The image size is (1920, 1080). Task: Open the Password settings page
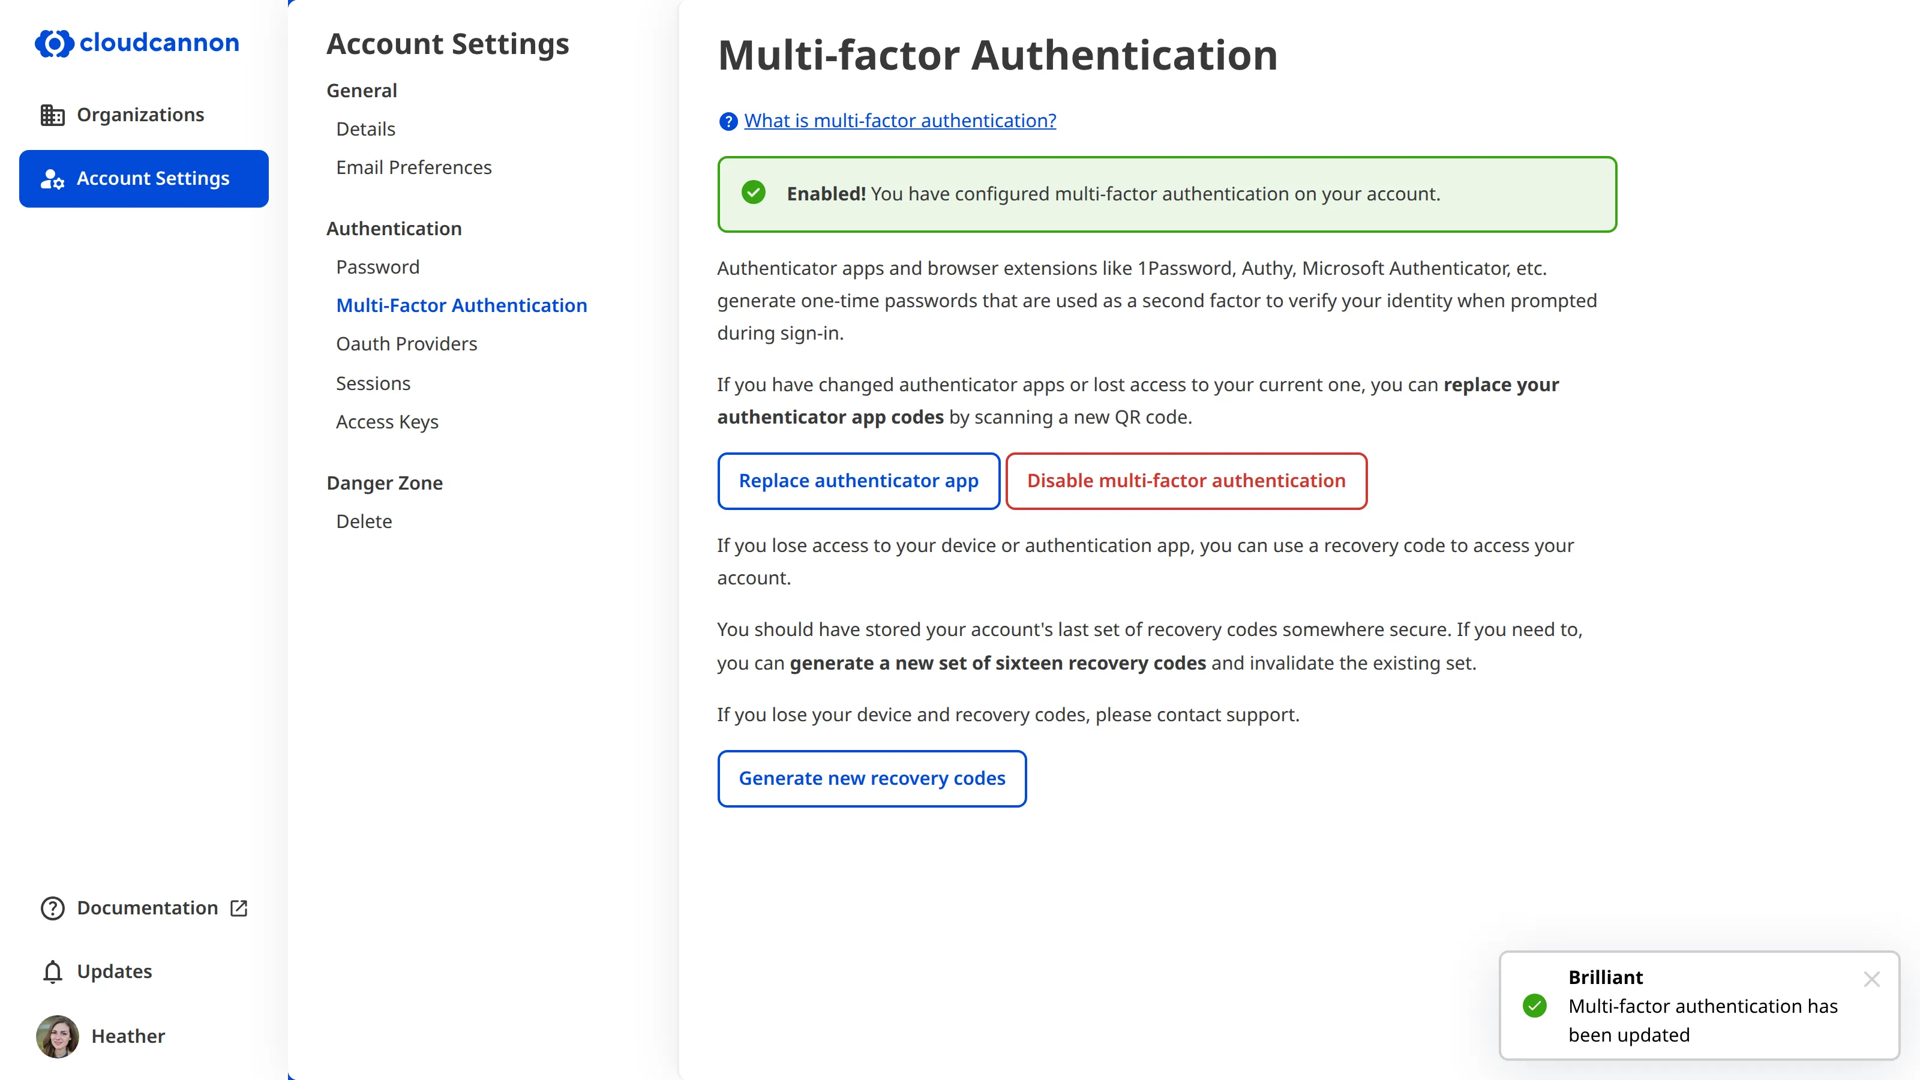pyautogui.click(x=378, y=267)
